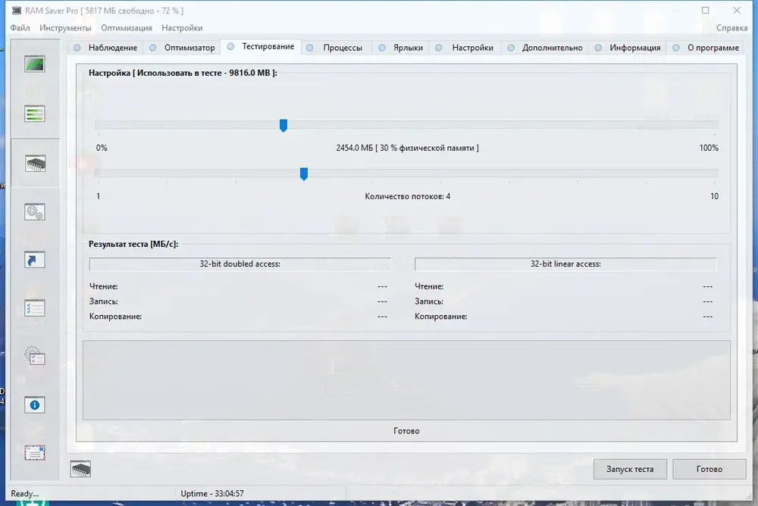The height and width of the screenshot is (506, 758).
Task: Open the Файл menu
Action: click(x=20, y=28)
